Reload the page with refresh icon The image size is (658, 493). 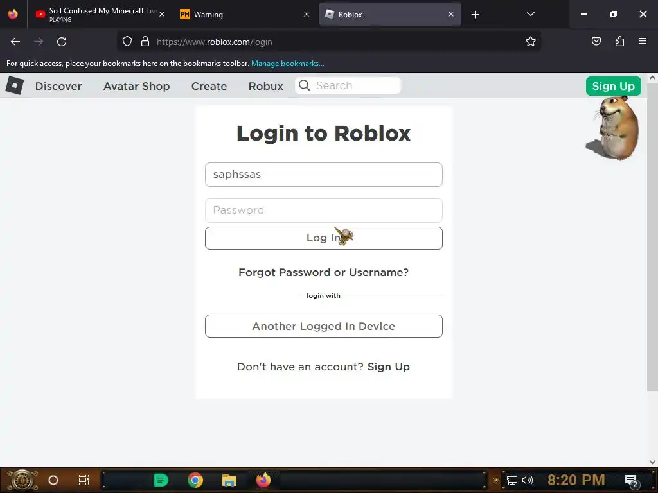pos(62,42)
